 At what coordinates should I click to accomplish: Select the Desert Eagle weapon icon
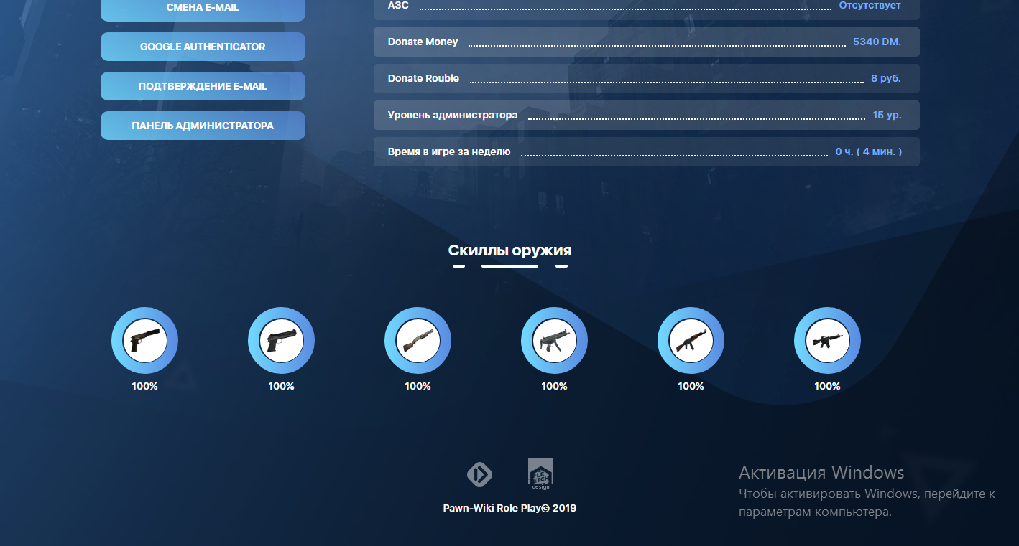[281, 341]
